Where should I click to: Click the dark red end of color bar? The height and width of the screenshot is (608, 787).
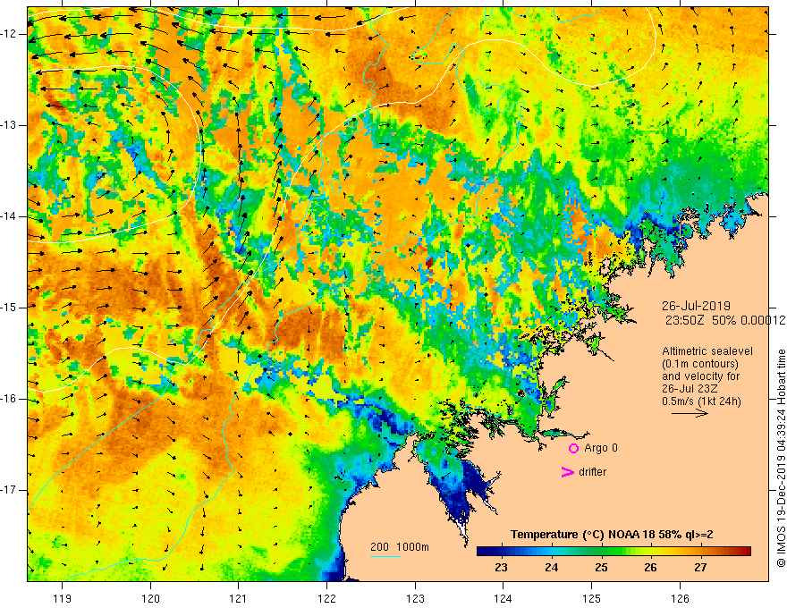746,552
